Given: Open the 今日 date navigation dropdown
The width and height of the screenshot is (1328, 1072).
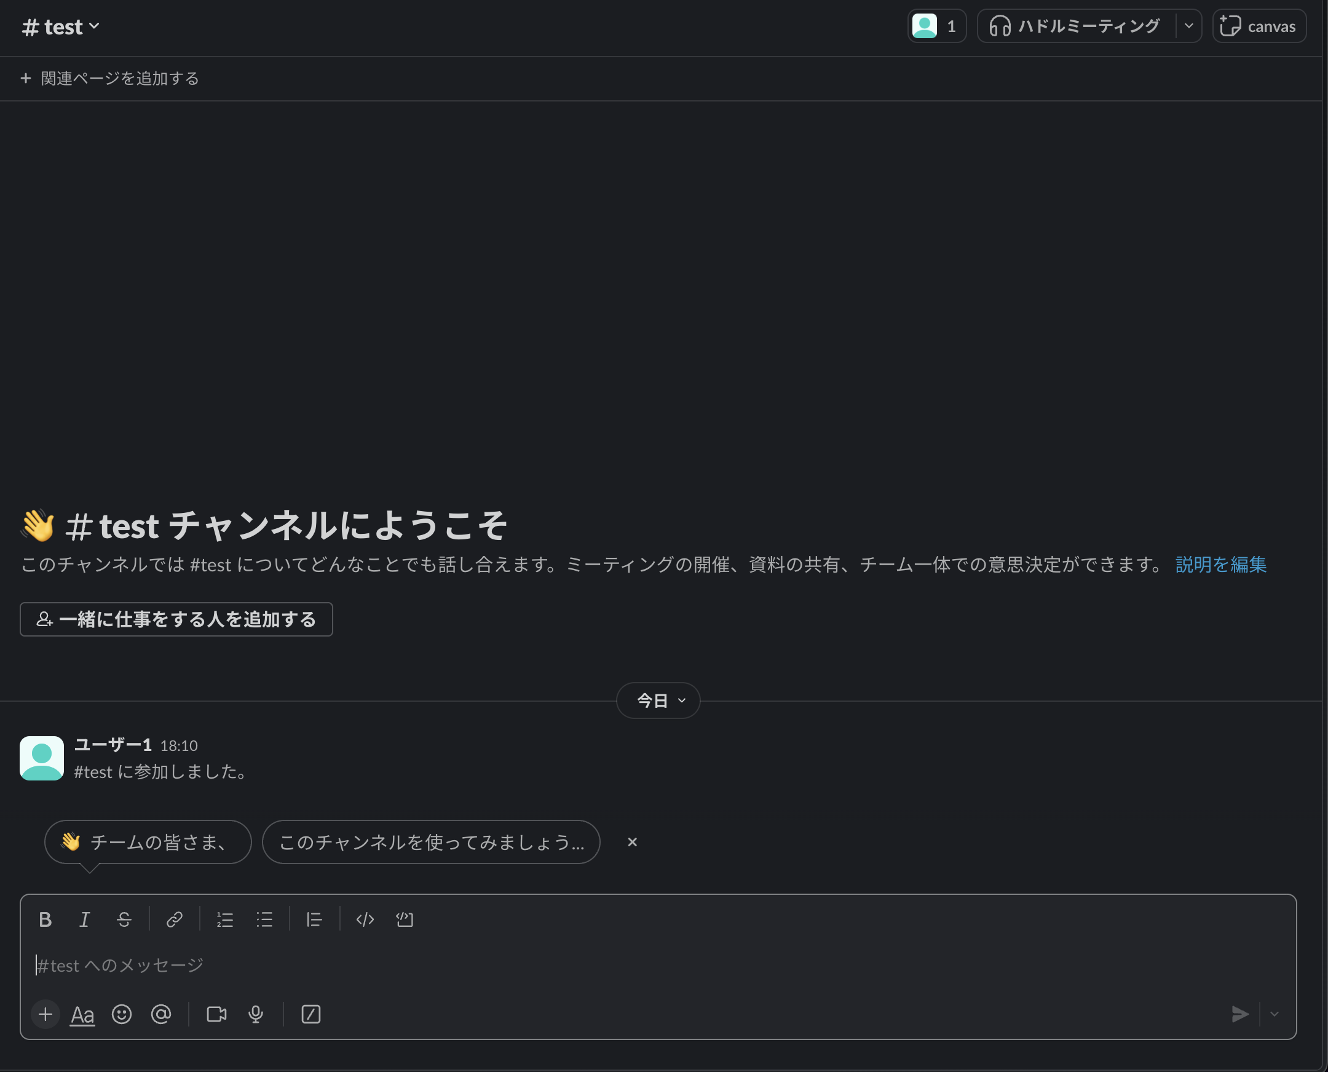Looking at the screenshot, I should coord(657,701).
